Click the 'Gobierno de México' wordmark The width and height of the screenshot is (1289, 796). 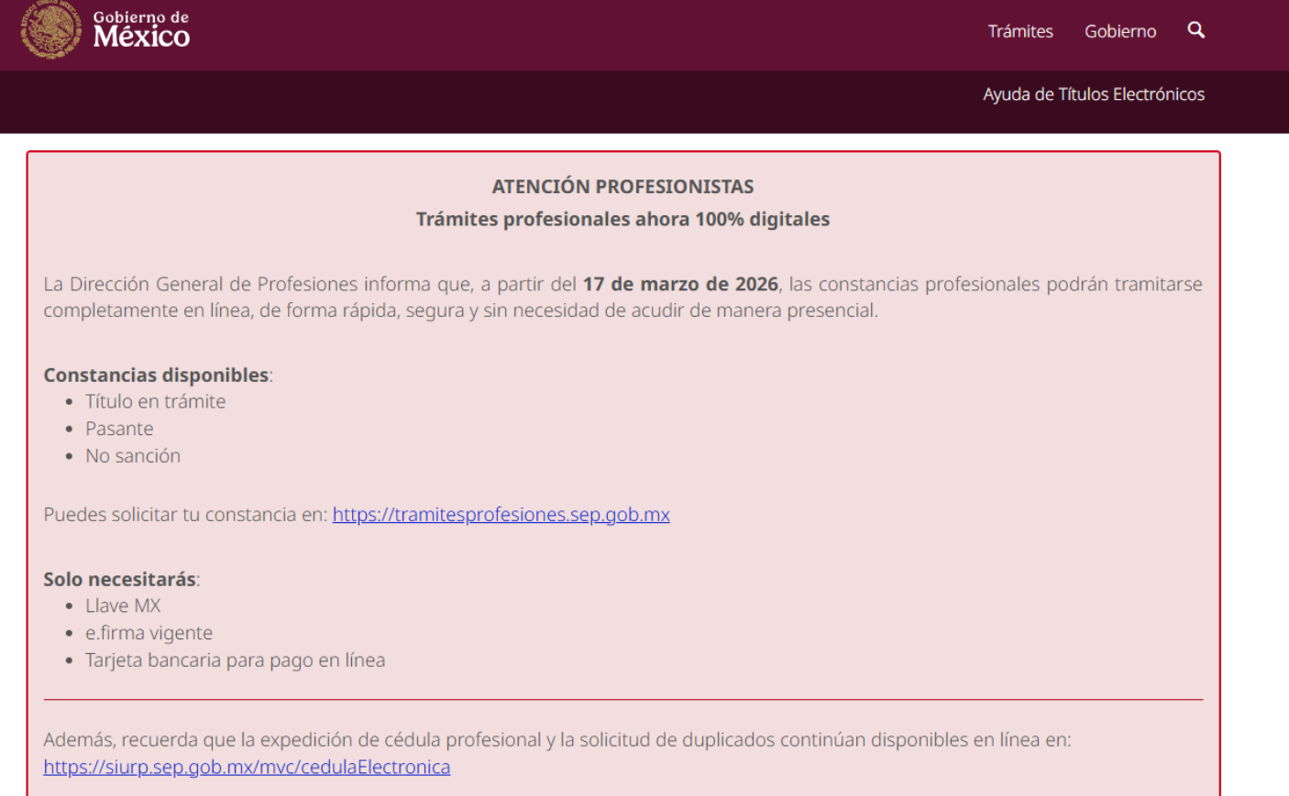point(141,30)
